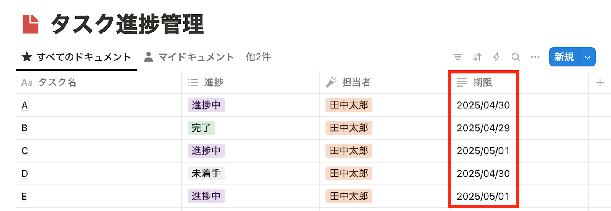The height and width of the screenshot is (211, 611).
Task: Open the 進捗 column header
Action: pos(213,82)
